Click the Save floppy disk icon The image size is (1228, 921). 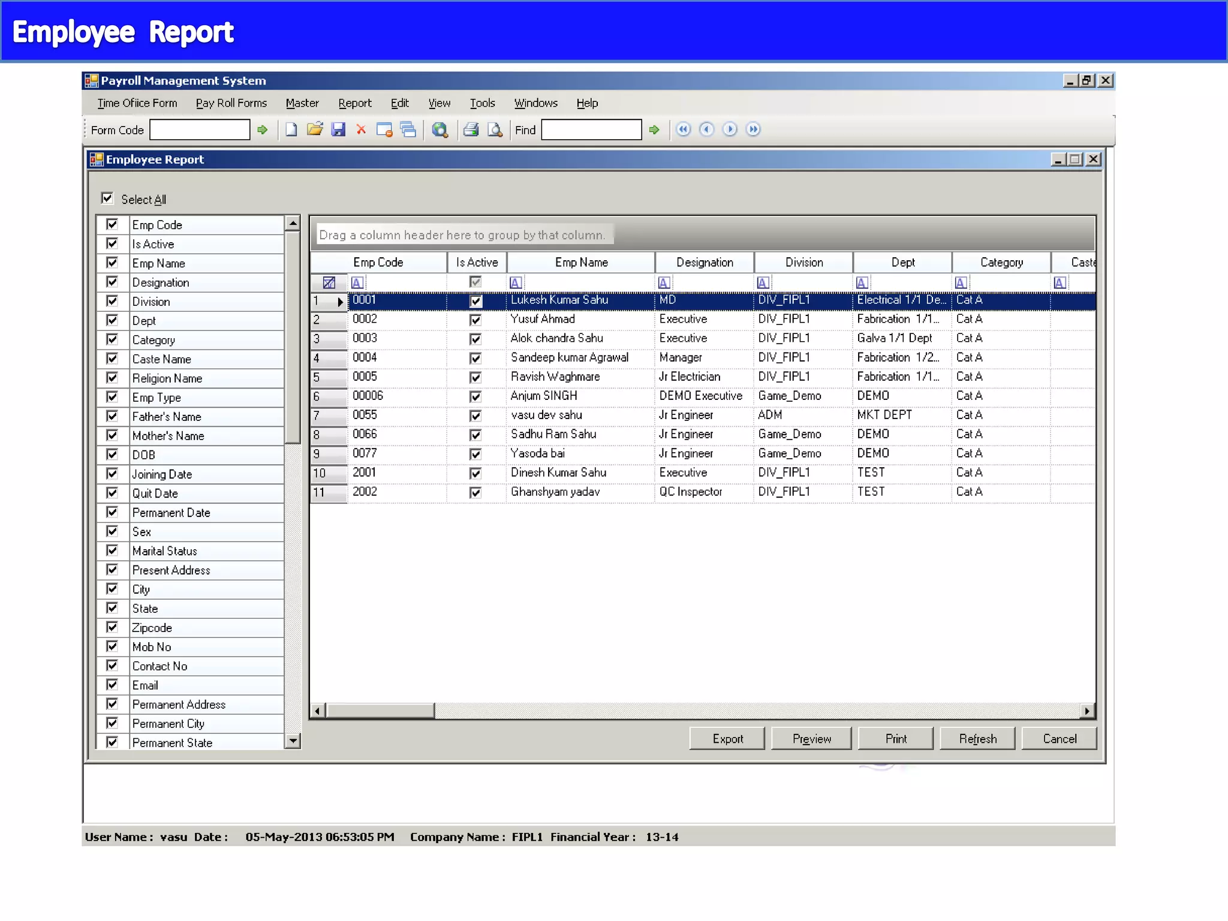338,130
